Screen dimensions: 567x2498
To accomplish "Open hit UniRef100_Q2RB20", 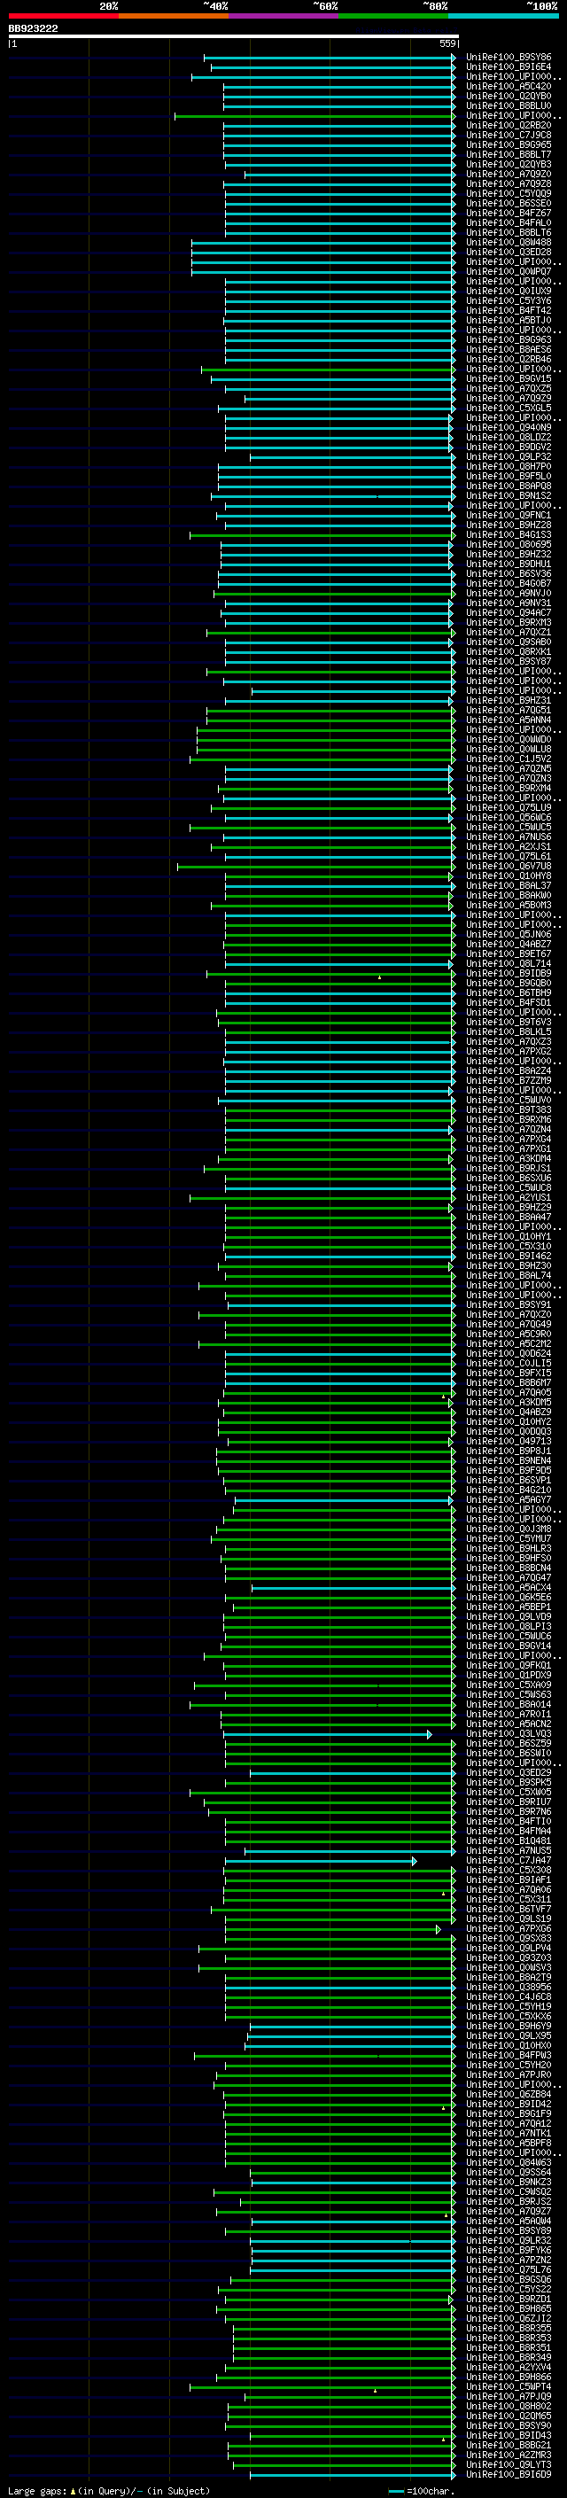I will [508, 125].
